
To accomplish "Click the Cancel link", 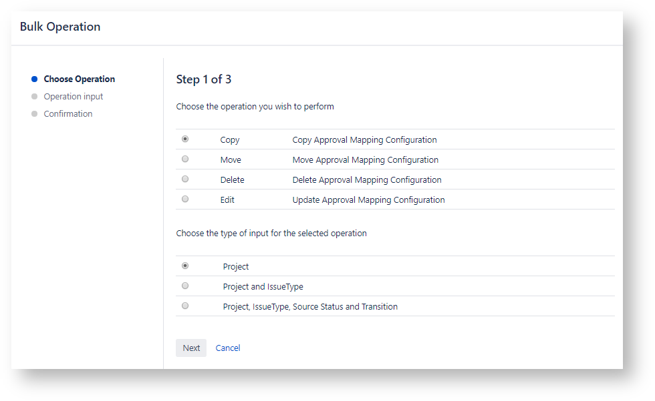I will point(228,348).
